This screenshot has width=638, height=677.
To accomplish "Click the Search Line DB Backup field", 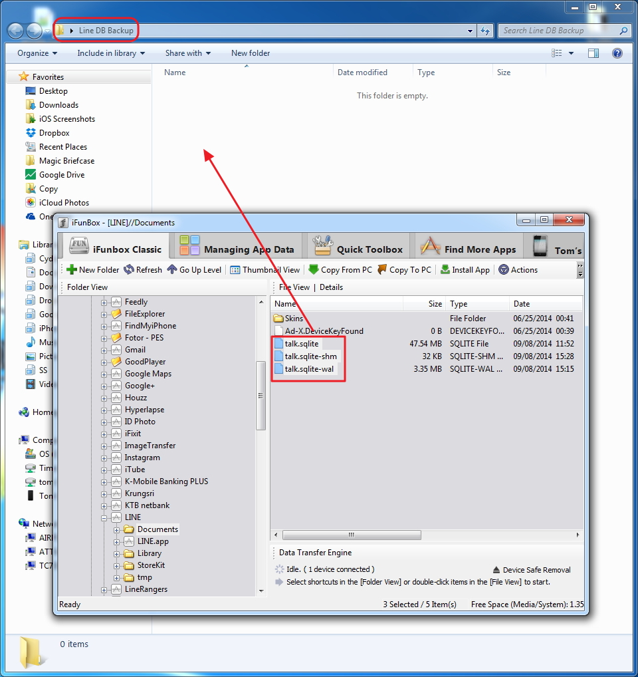I will tap(557, 31).
